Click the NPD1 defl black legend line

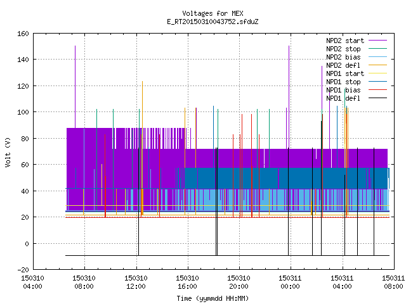coord(377,98)
